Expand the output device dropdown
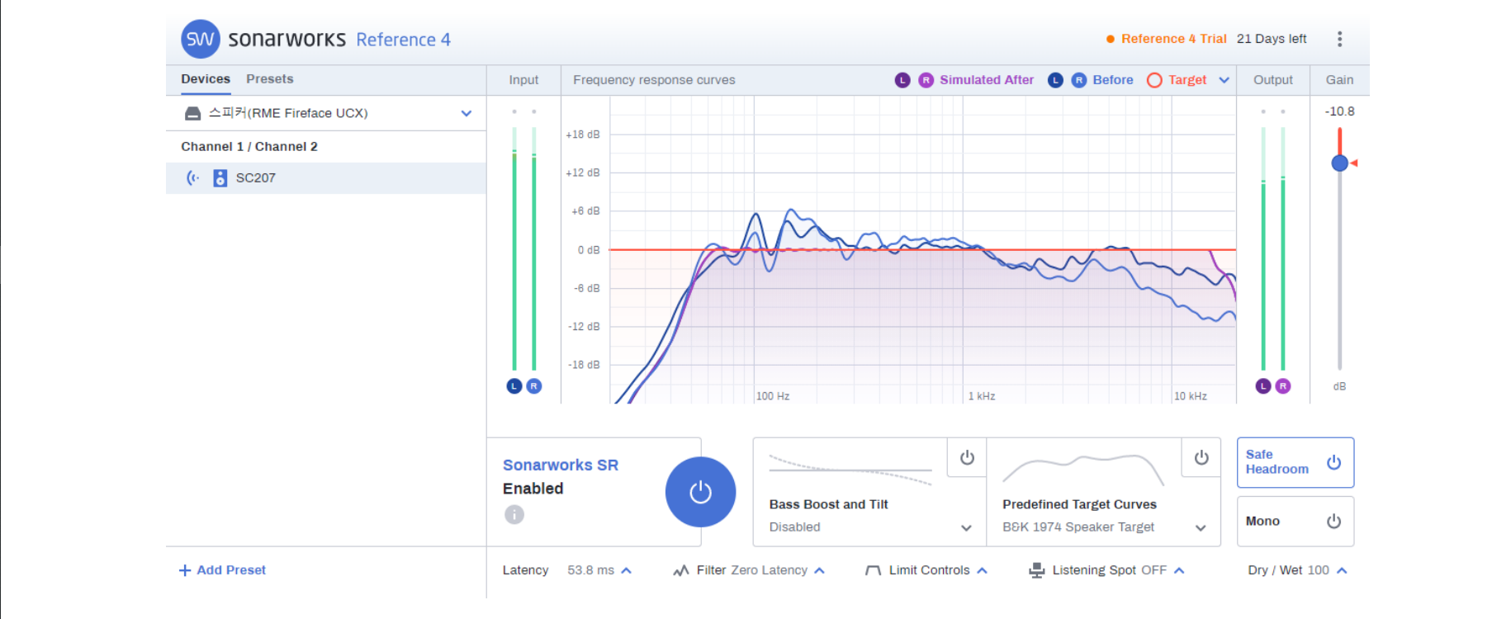The height and width of the screenshot is (619, 1511). (x=467, y=113)
